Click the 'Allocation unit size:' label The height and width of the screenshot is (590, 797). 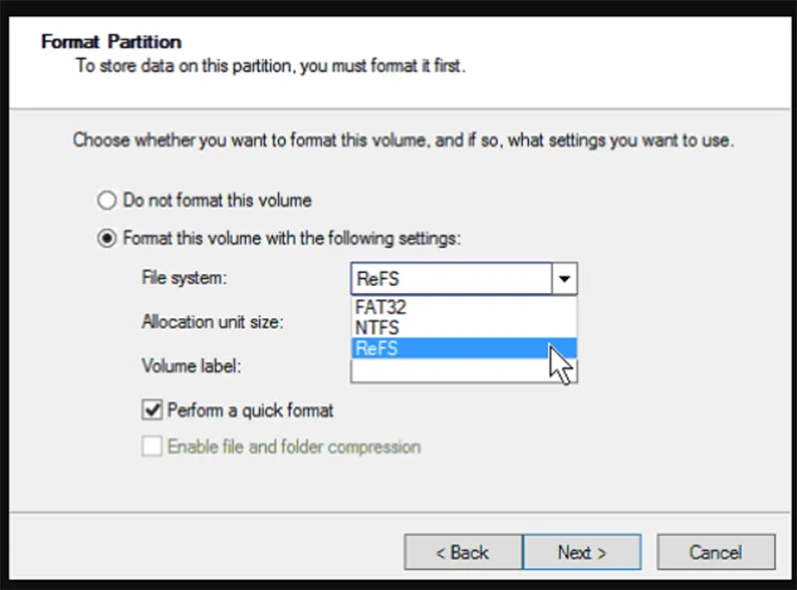(x=212, y=322)
